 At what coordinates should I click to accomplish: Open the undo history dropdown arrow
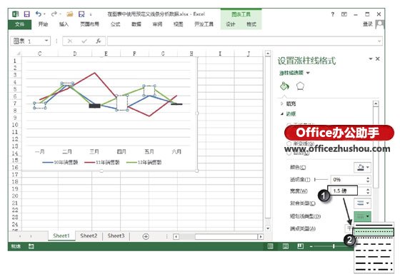(x=44, y=14)
